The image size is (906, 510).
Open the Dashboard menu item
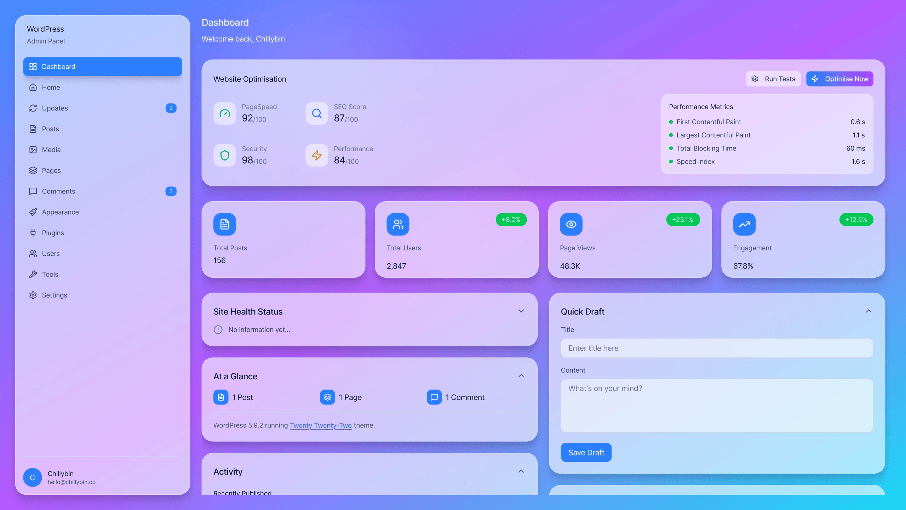58,67
